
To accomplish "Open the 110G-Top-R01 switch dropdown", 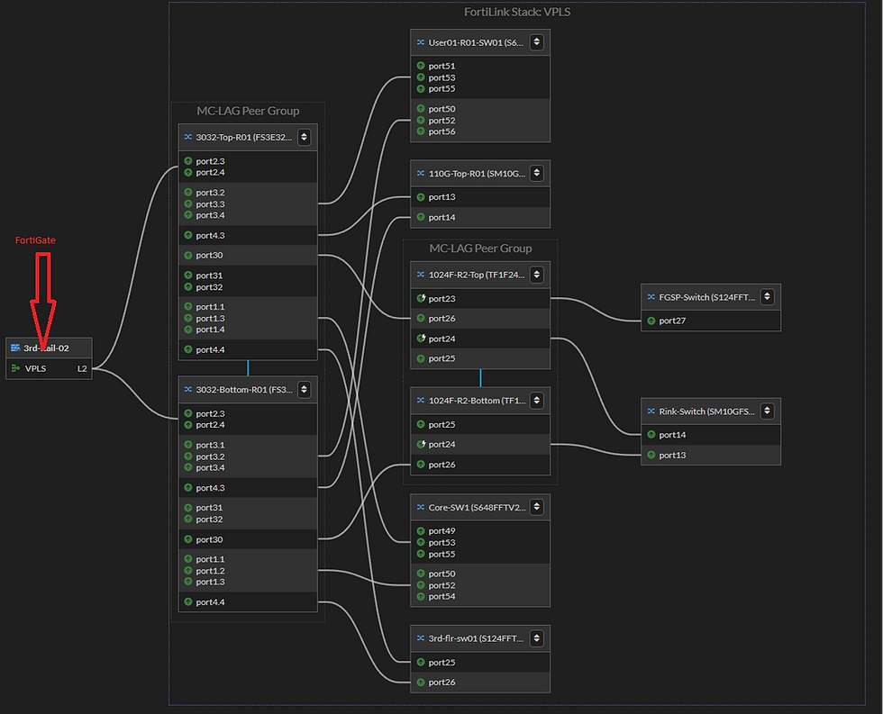I will pos(537,173).
